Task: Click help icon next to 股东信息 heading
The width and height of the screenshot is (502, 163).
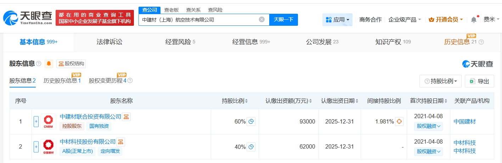Action: (39, 64)
